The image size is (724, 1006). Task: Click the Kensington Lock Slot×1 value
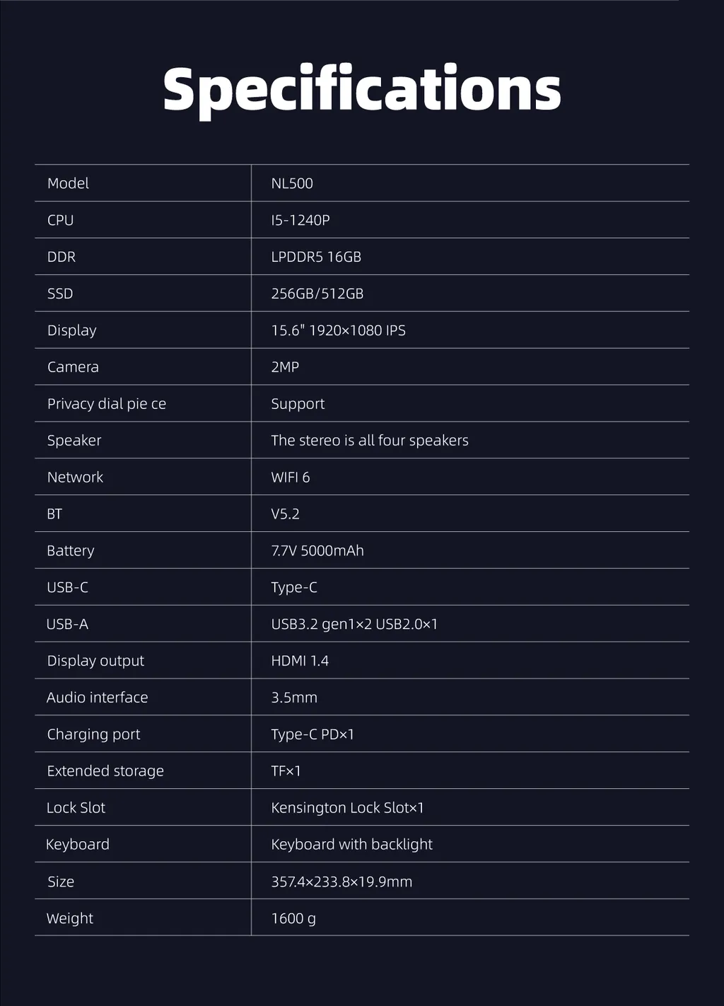[x=347, y=808]
